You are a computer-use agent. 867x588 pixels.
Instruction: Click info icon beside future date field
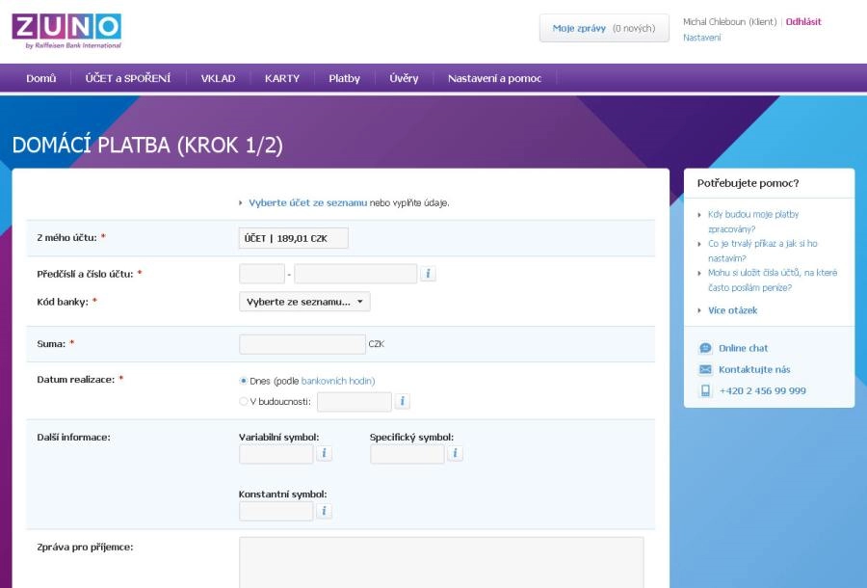(403, 401)
